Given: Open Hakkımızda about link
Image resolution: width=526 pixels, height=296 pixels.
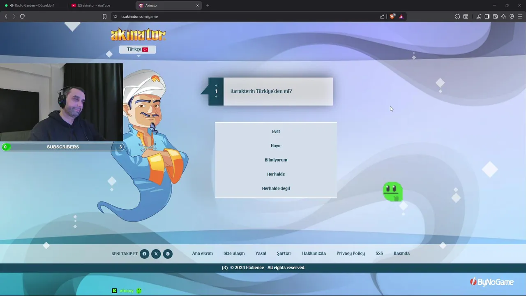Looking at the screenshot, I should coord(314,253).
